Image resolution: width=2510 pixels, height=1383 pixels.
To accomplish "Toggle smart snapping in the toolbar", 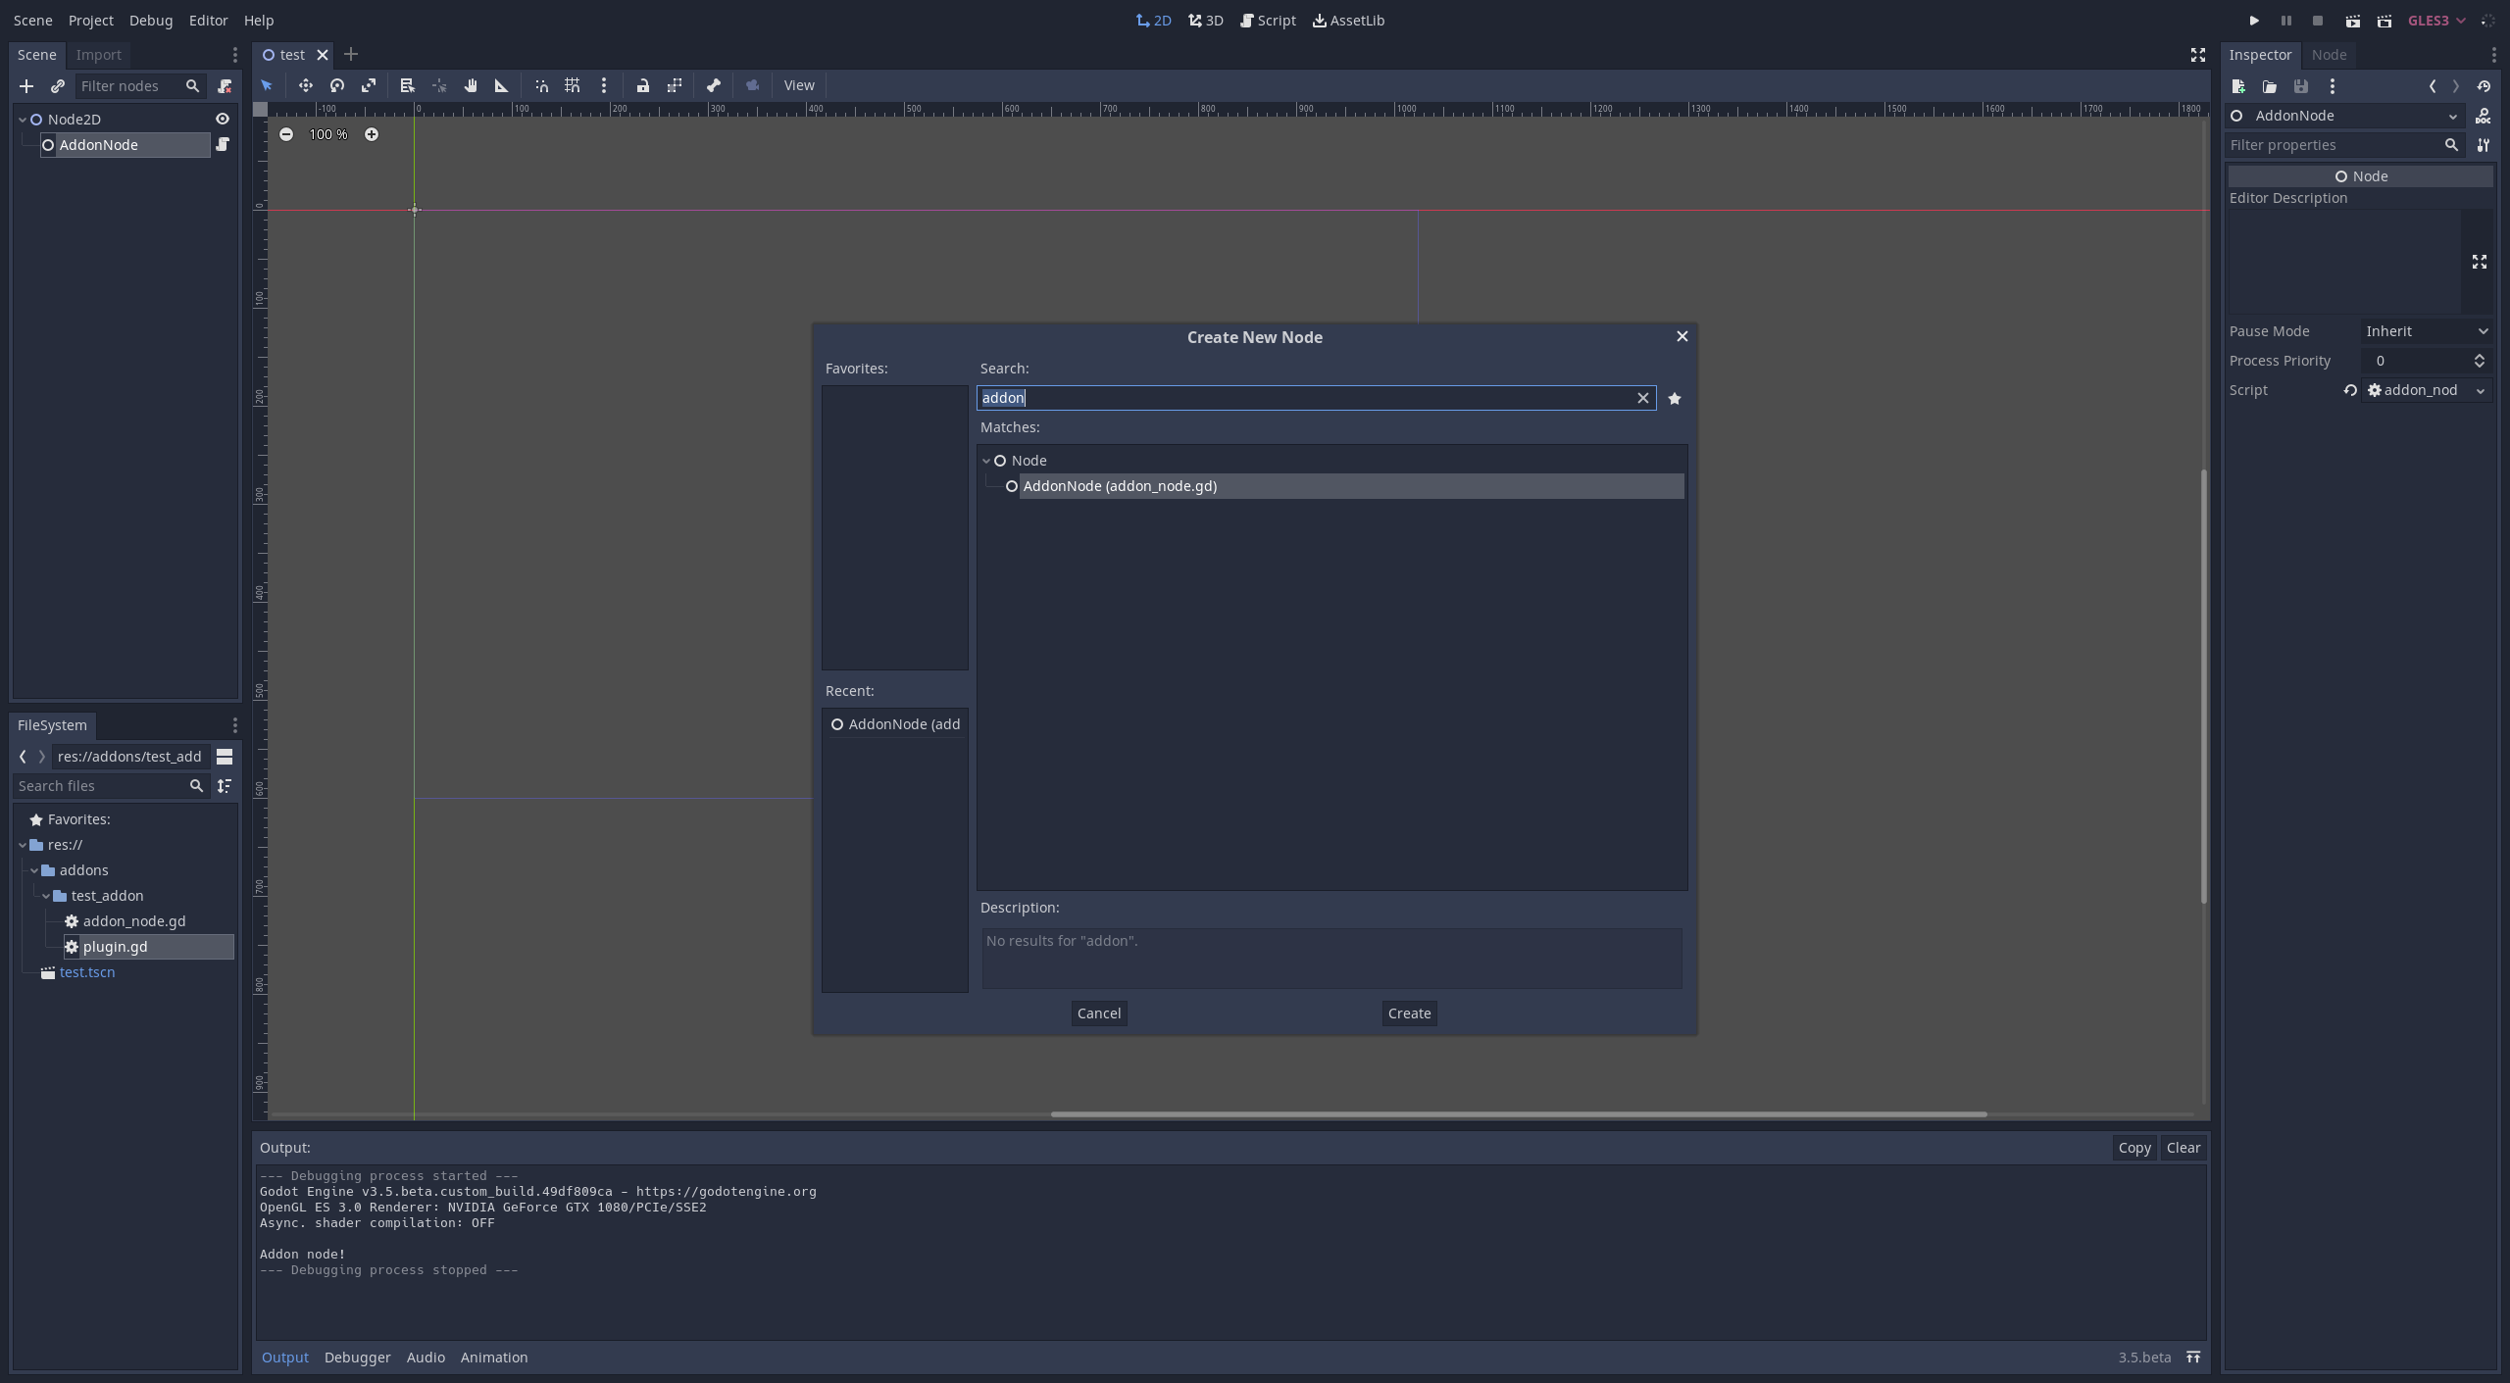I will tap(541, 86).
